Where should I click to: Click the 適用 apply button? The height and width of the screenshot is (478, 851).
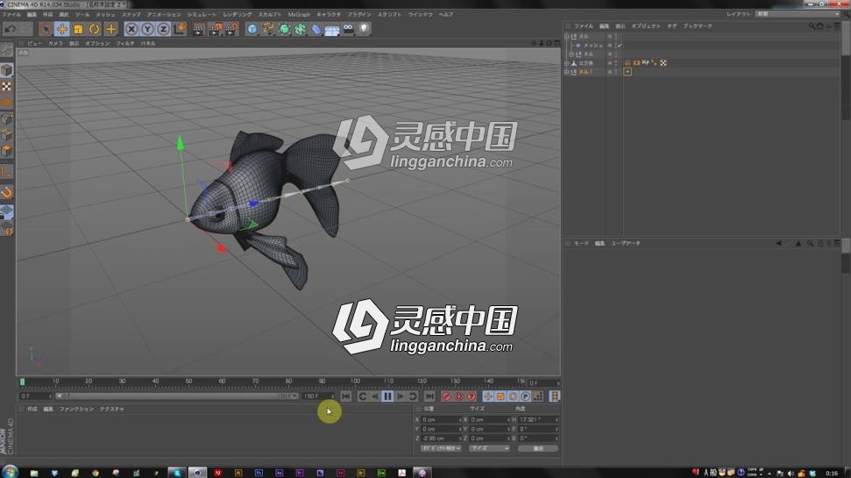tap(538, 449)
